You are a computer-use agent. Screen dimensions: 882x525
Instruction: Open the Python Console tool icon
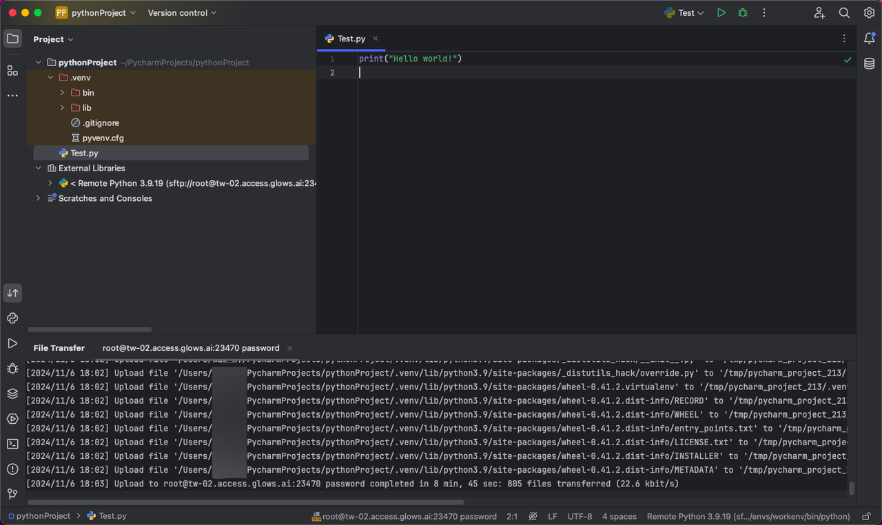click(x=12, y=318)
